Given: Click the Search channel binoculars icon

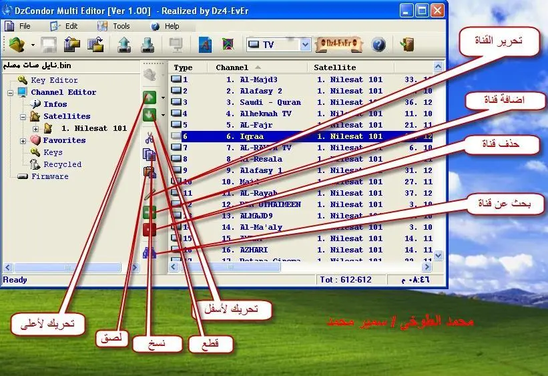Looking at the screenshot, I should pos(150,252).
